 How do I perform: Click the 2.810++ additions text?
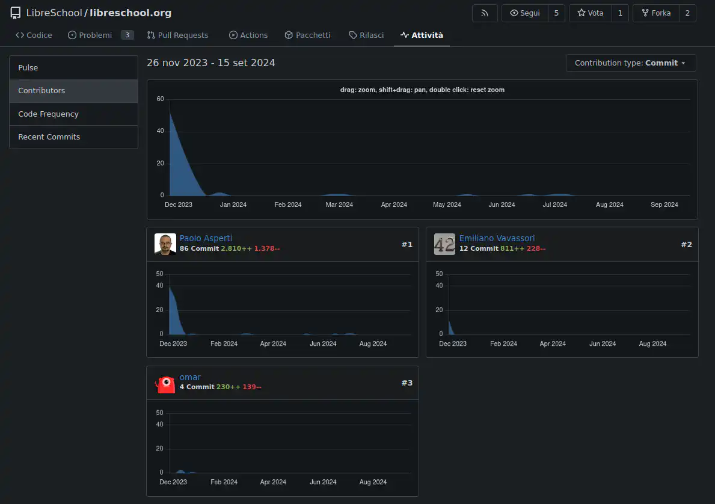point(236,248)
